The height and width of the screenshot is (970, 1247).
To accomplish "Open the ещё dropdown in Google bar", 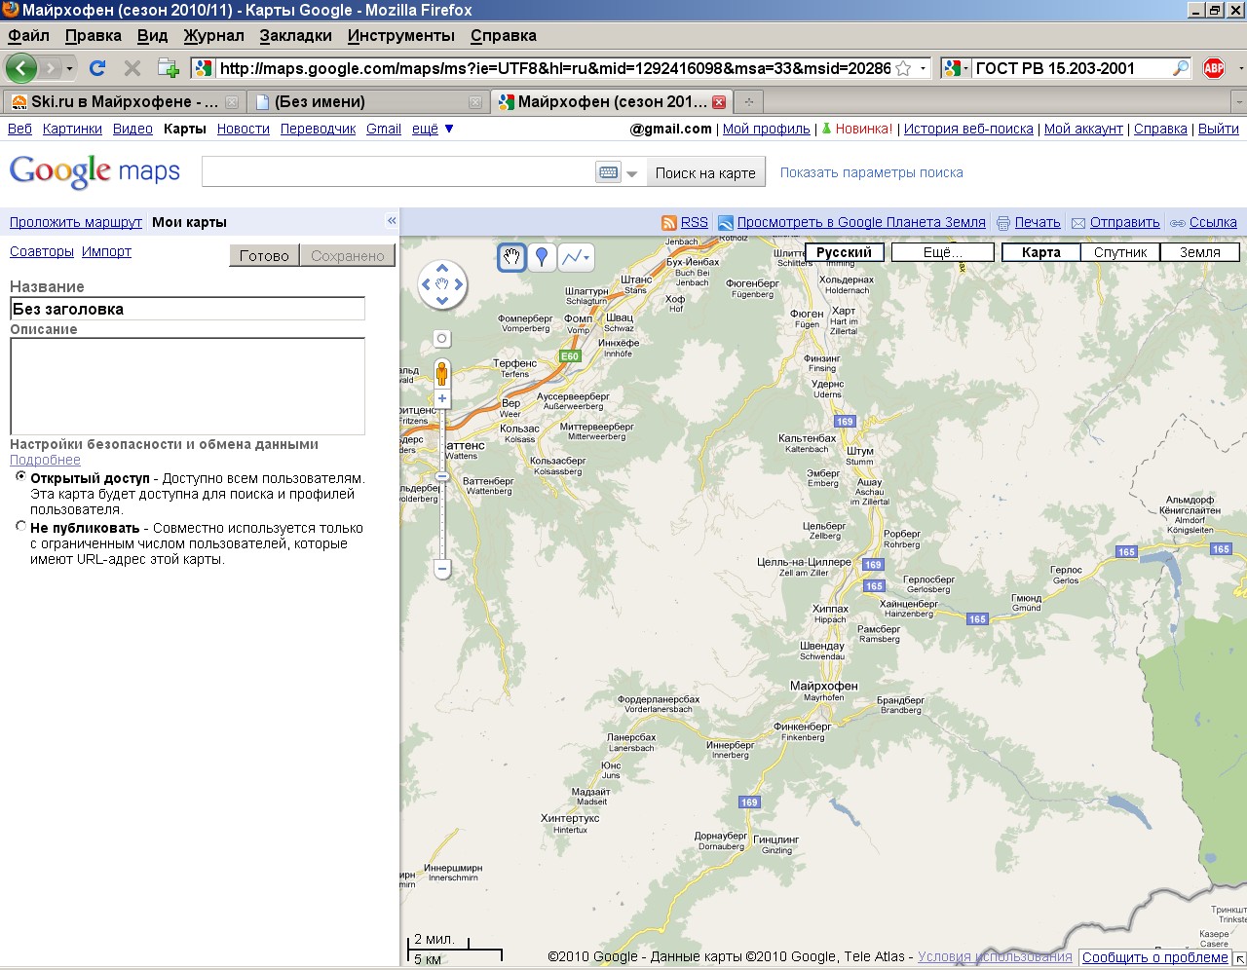I will [433, 129].
